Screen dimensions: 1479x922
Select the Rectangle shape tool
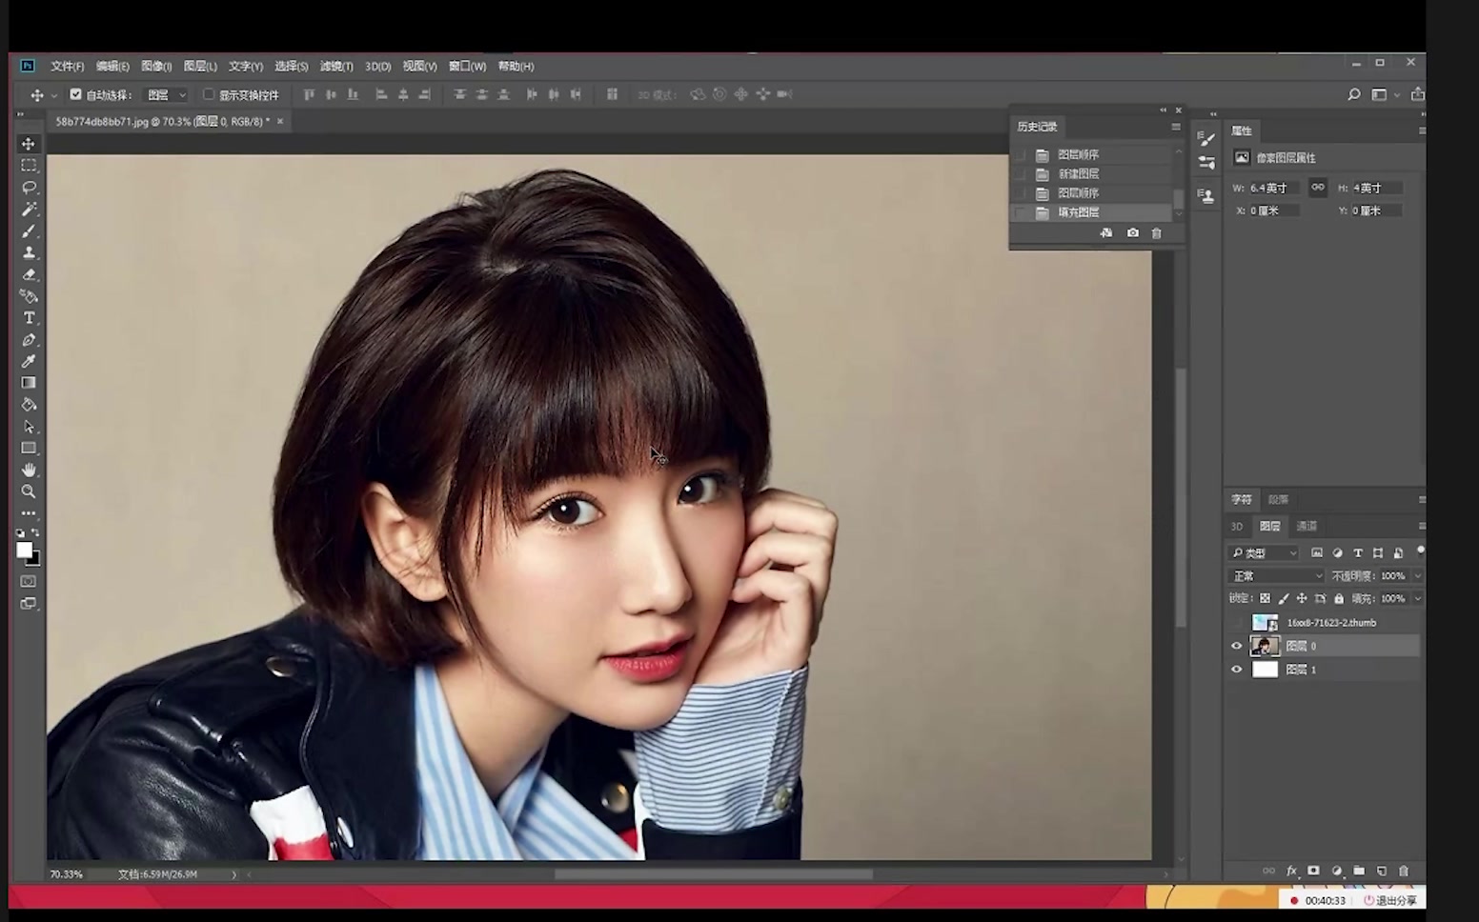(x=29, y=449)
